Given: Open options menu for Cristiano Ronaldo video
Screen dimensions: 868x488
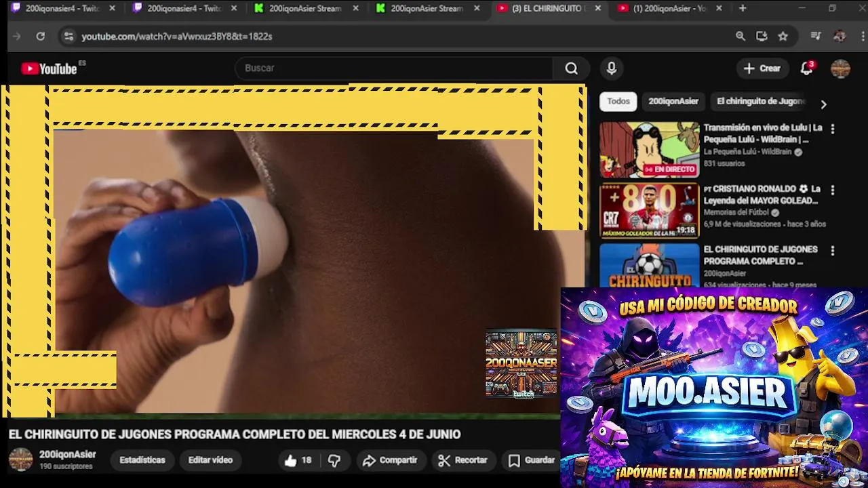Looking at the screenshot, I should (833, 190).
